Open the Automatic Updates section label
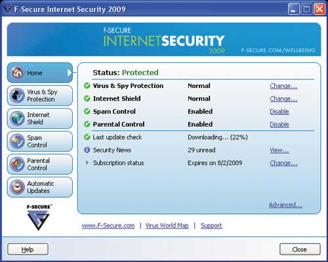 [x=41, y=187]
